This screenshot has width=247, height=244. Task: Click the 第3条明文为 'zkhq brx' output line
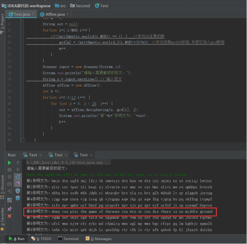tap(119, 193)
